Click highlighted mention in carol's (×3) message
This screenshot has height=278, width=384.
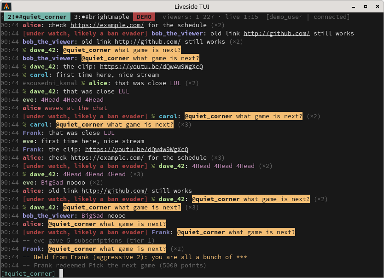tap(115, 125)
